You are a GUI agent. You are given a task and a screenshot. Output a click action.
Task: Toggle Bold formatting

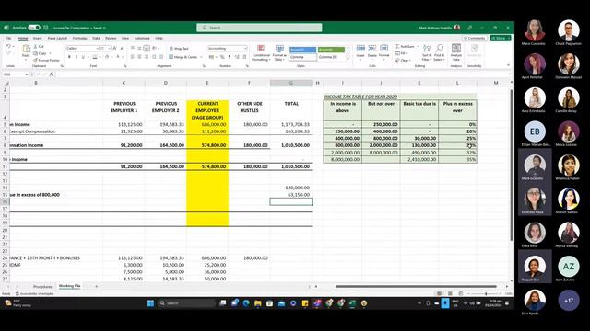69,57
